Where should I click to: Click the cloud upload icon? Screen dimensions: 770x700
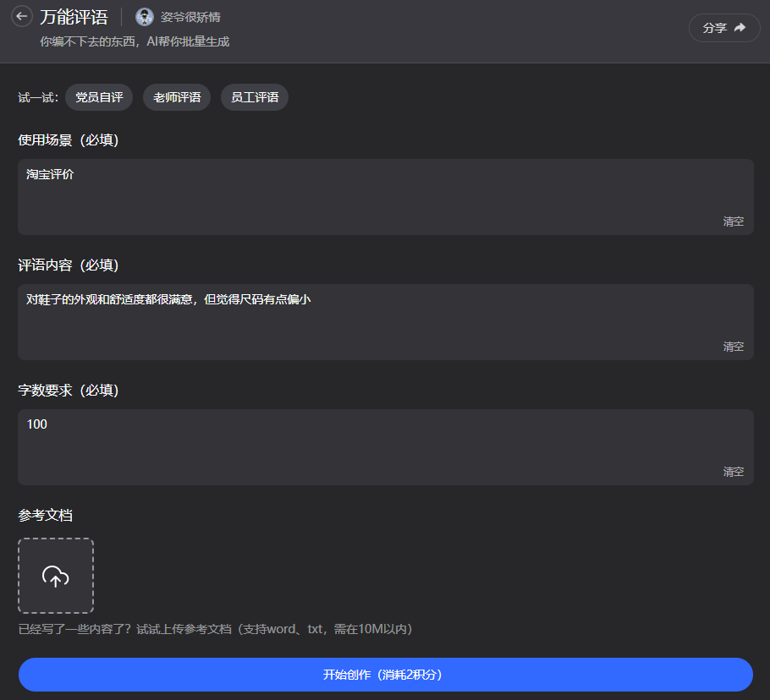click(x=56, y=577)
